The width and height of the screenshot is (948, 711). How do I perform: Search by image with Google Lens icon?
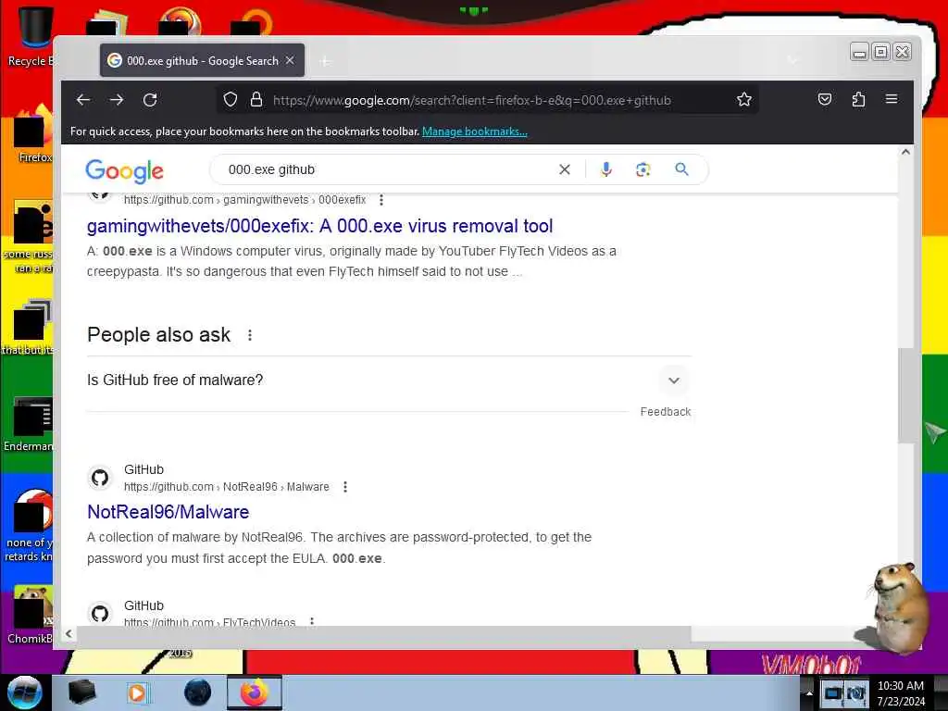[643, 170]
